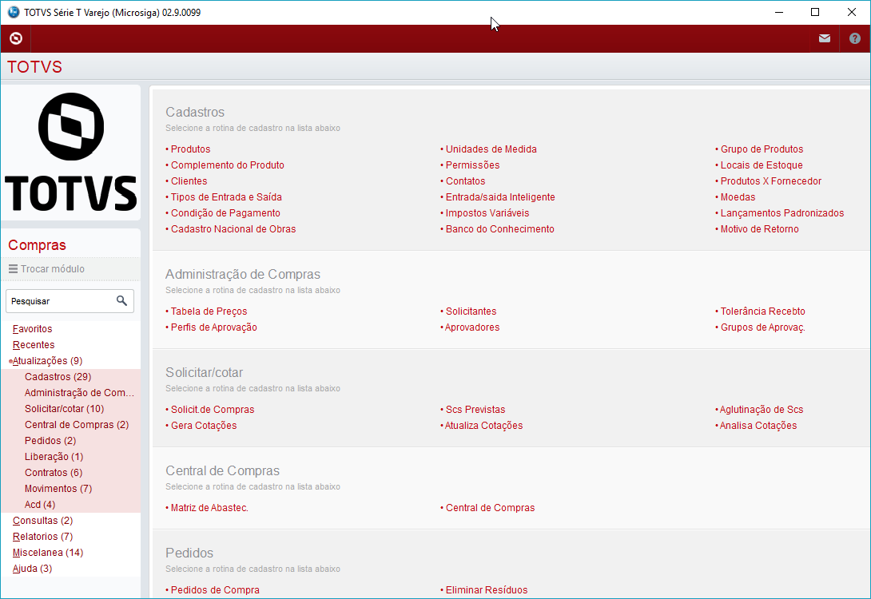Screen dimensions: 871x599
Task: Expand Miscelanea (14) menu
Action: tap(48, 553)
